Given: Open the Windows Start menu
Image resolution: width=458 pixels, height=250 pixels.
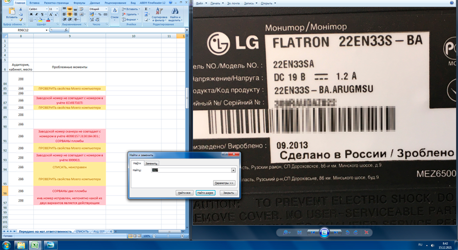Looking at the screenshot, I should coord(6,245).
